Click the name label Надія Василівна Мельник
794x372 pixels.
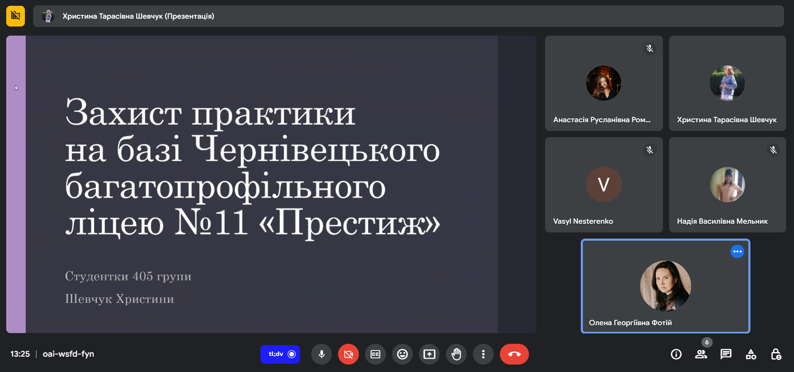(722, 221)
